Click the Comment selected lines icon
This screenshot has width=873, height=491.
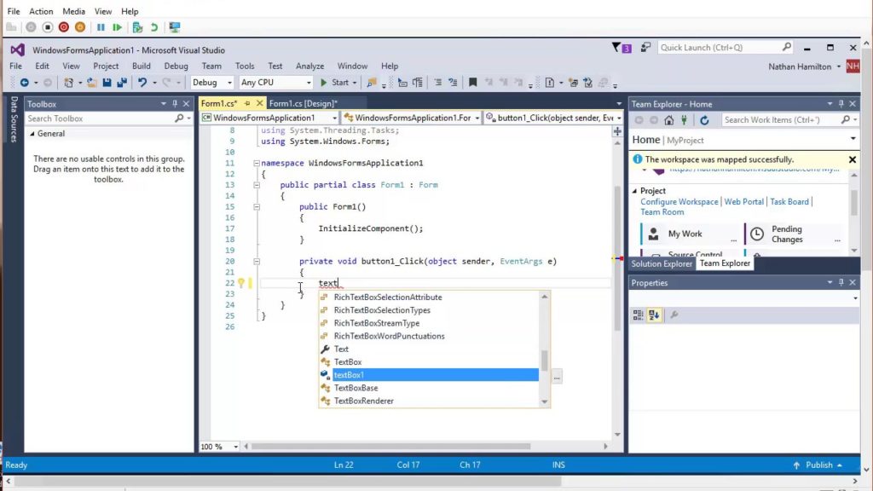(437, 83)
